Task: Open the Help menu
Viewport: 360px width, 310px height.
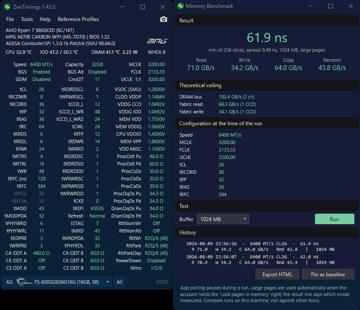Action: (45, 19)
